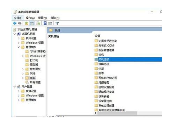This screenshot has height=126, width=174.
Task: Expand Windows 设置 under 计算机配置
Action: click(19, 43)
